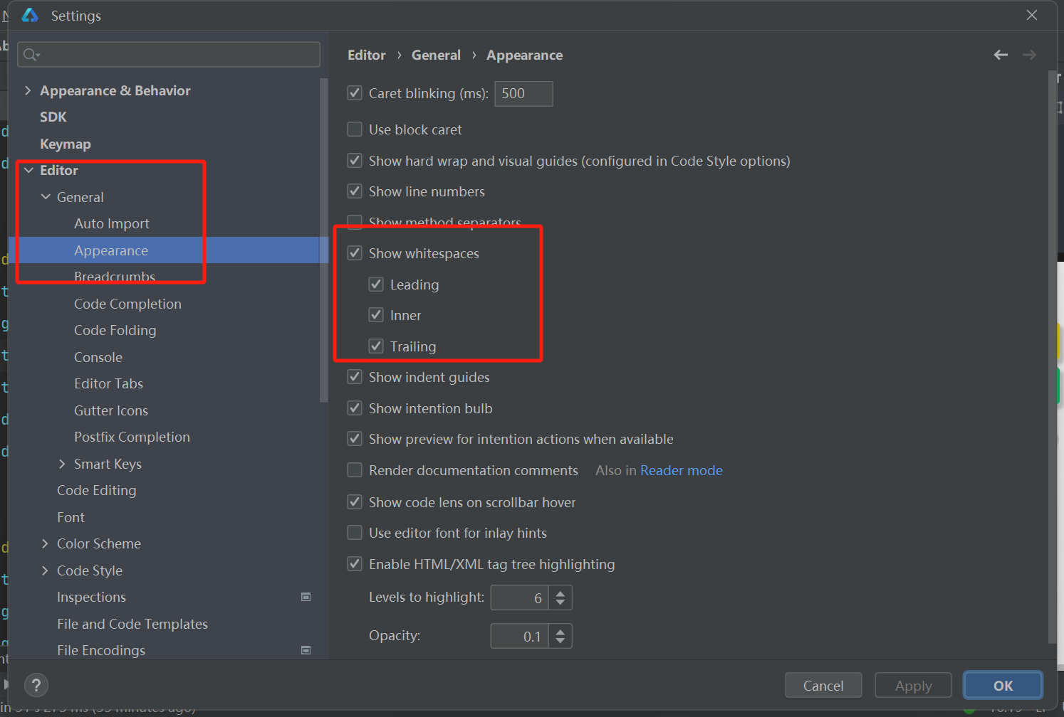Image resolution: width=1064 pixels, height=717 pixels.
Task: Click the project-level icon beside File Encodings
Action: [x=306, y=650]
